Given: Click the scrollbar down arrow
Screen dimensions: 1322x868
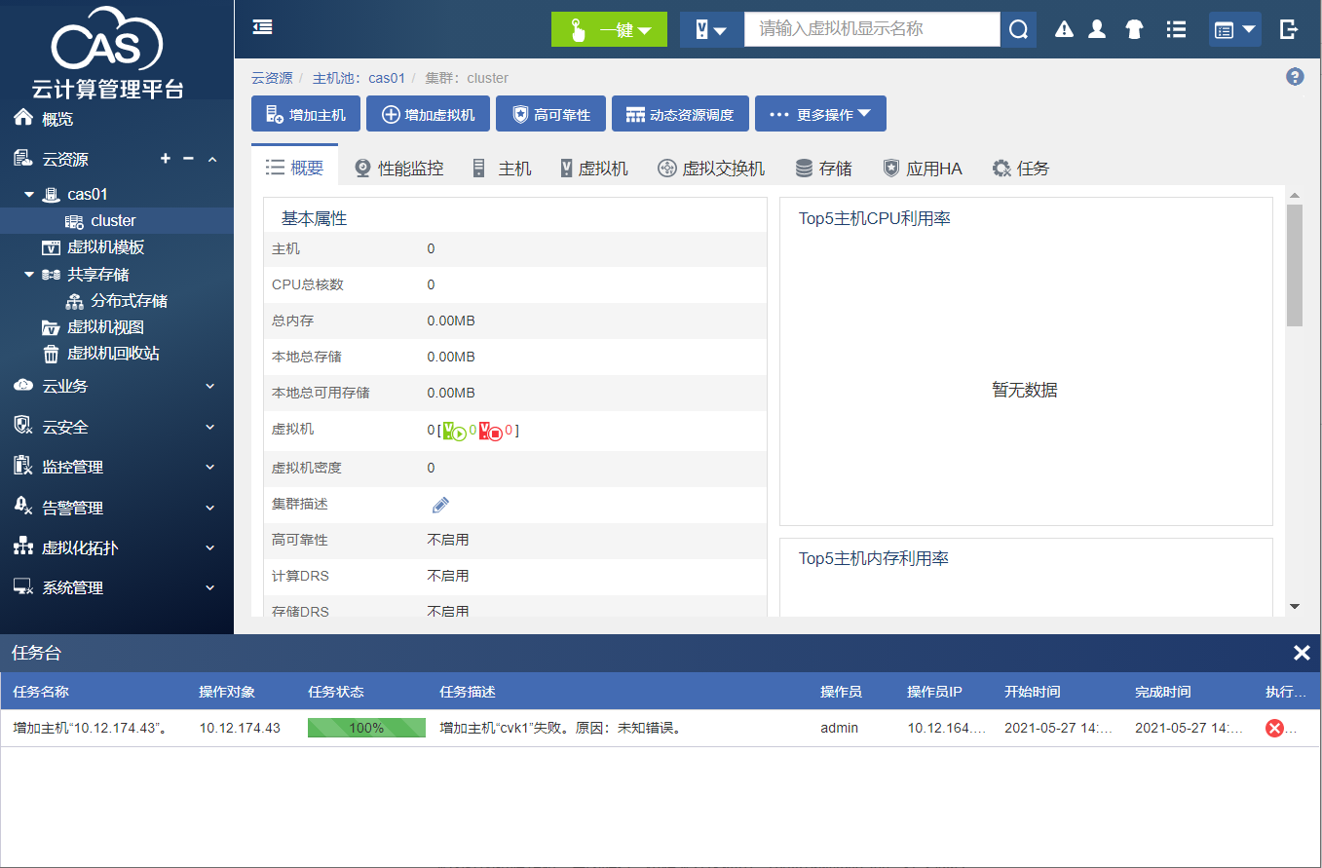Looking at the screenshot, I should tap(1295, 606).
